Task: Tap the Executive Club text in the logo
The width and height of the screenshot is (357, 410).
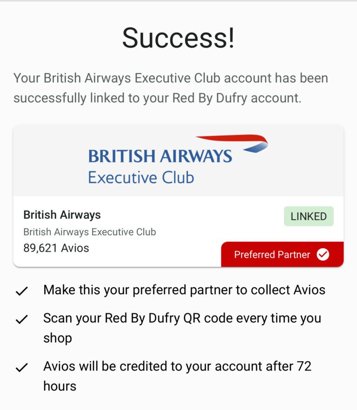Action: (141, 178)
